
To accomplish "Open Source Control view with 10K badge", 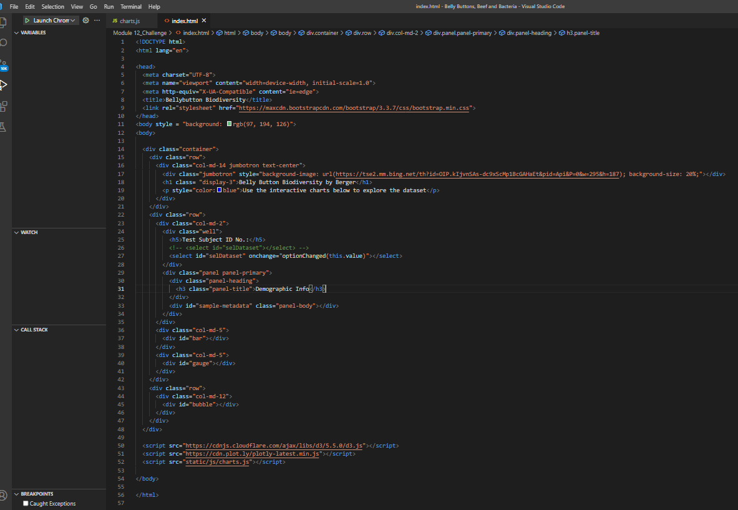I will coord(3,64).
